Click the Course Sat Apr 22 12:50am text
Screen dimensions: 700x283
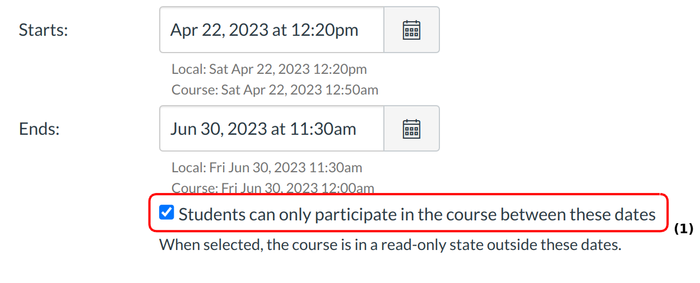[x=275, y=89]
